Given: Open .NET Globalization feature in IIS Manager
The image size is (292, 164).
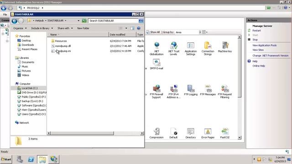Looking at the screenshot, I should (156, 49).
